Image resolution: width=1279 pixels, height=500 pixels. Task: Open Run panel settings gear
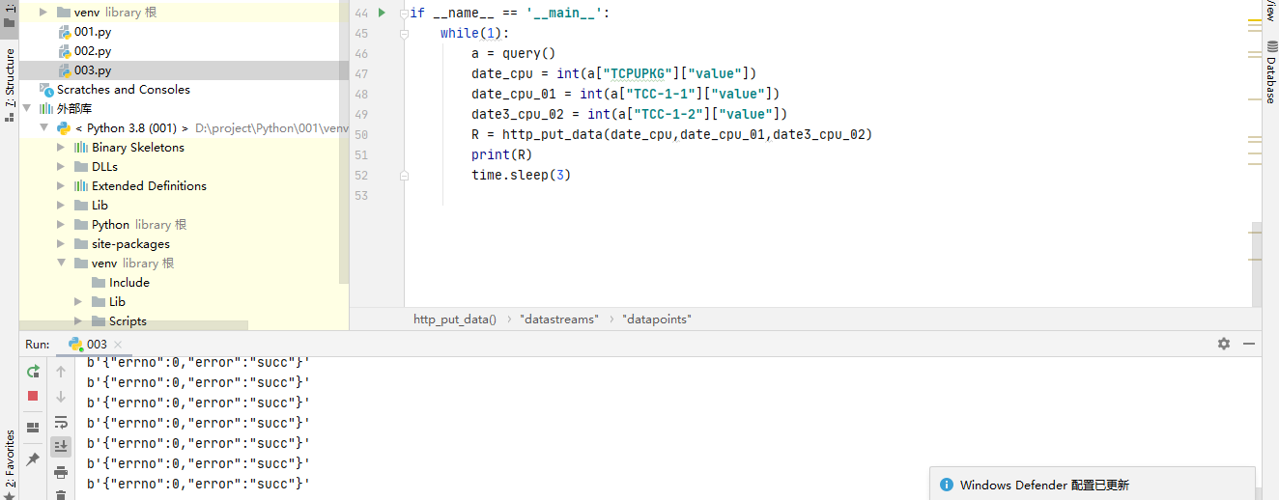(1224, 344)
